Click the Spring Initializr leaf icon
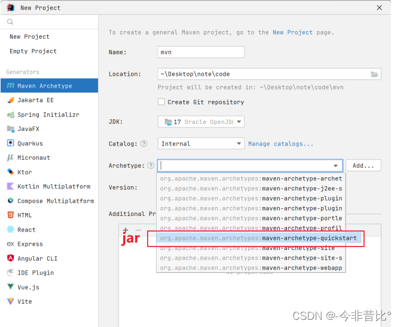 [10, 115]
